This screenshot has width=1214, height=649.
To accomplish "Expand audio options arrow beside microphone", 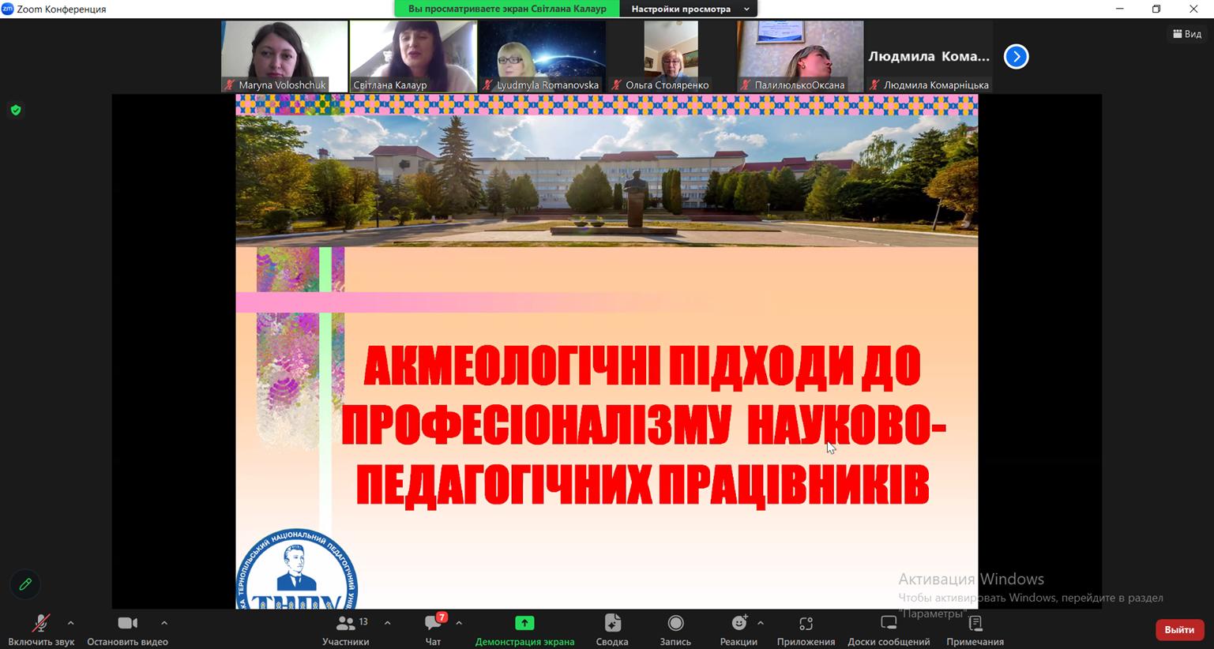I will pos(71,623).
